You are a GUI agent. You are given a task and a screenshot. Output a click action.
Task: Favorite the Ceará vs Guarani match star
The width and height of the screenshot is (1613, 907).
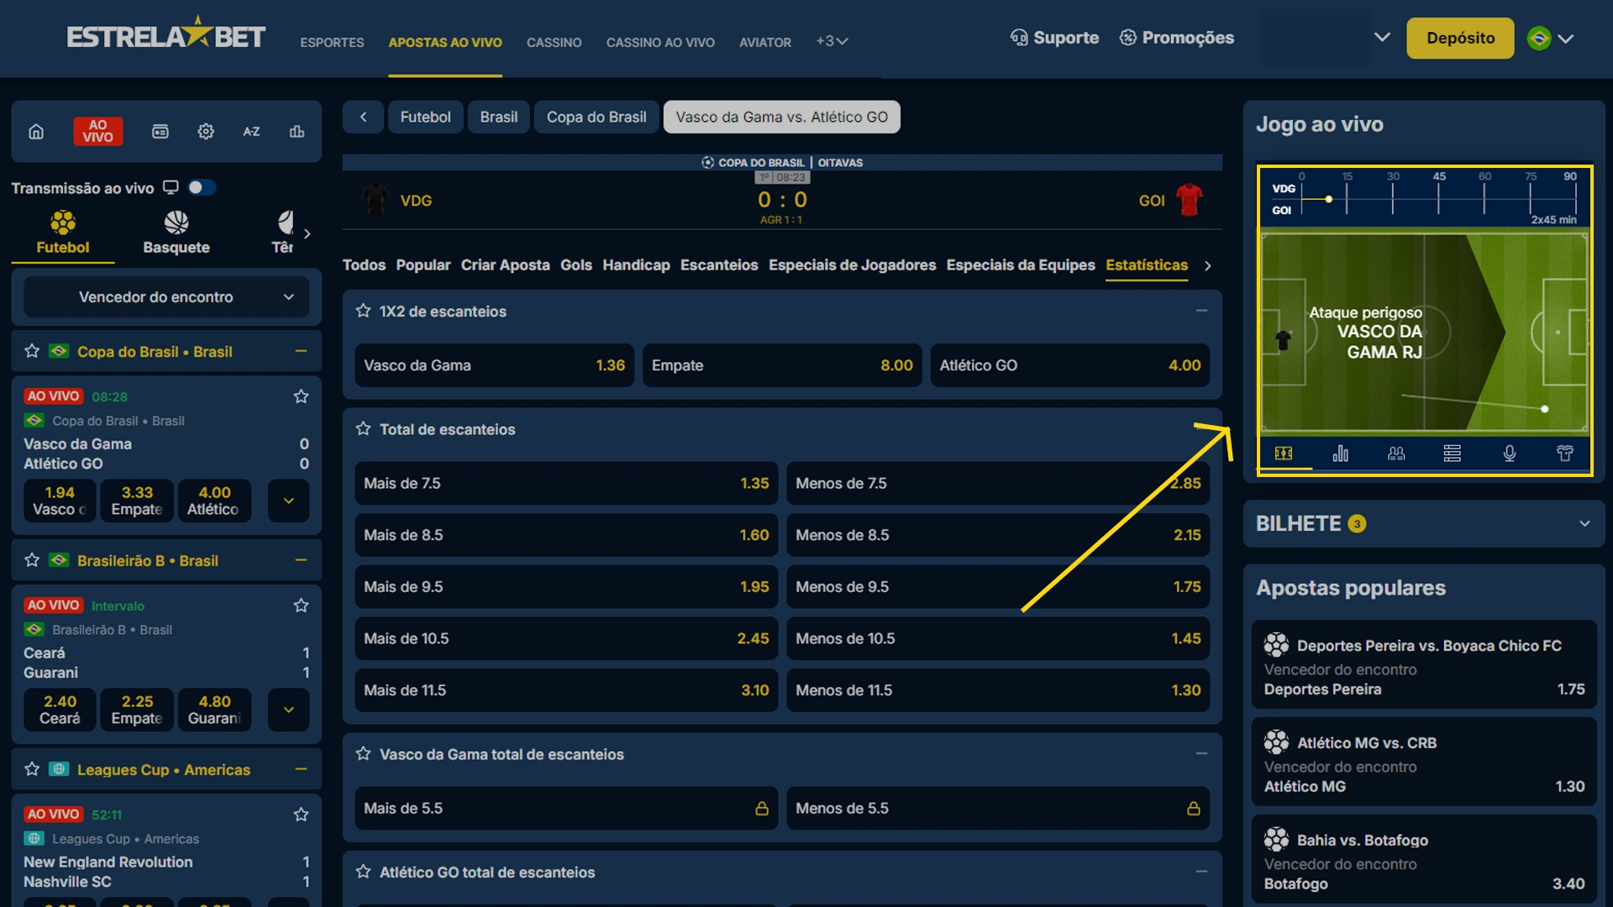point(301,606)
